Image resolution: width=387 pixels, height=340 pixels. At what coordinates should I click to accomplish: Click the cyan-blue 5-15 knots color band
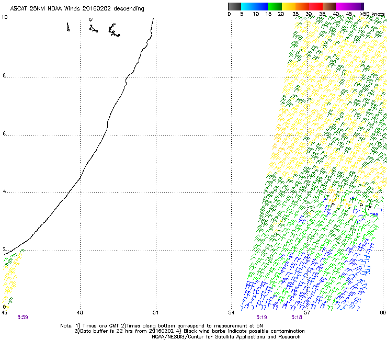point(255,6)
